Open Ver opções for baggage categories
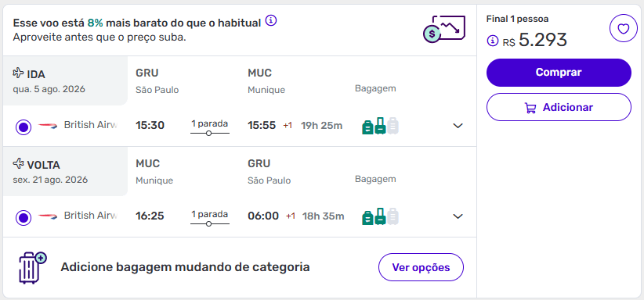The height and width of the screenshot is (300, 644). click(x=421, y=268)
